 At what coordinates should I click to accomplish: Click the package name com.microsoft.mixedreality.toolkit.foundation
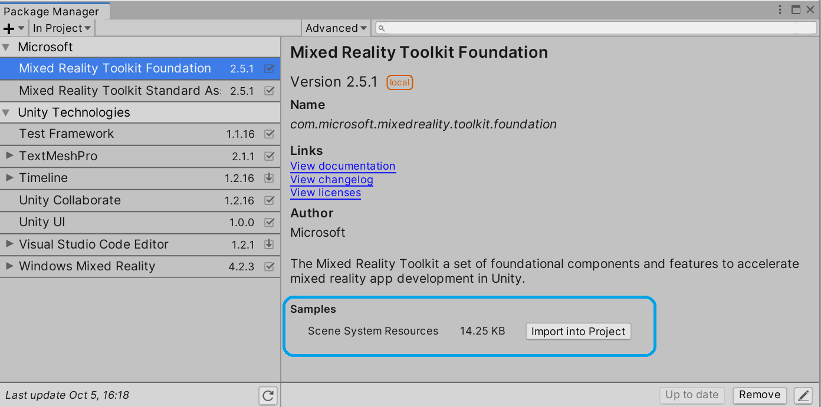click(423, 124)
